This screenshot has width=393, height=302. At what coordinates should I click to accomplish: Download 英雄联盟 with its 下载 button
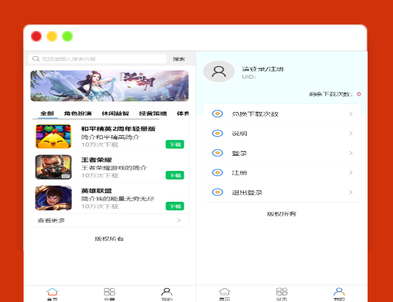click(175, 207)
